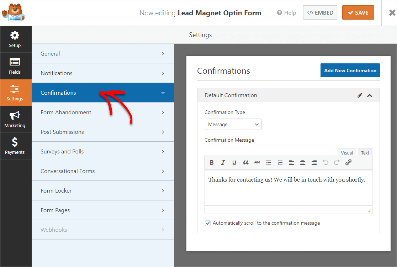The height and width of the screenshot is (267, 397).
Task: Click the Bold formatting icon
Action: click(x=212, y=163)
